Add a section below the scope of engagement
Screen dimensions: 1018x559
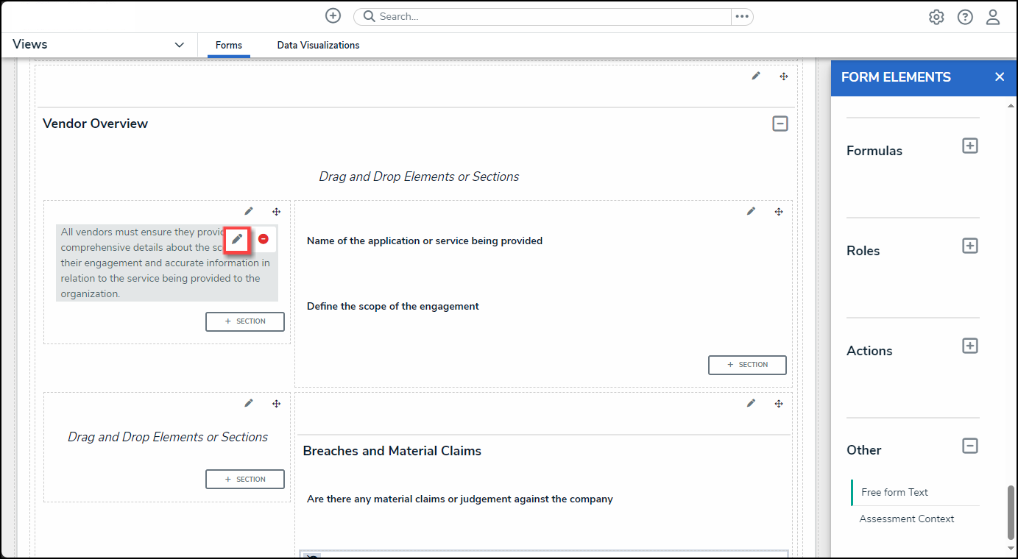[x=747, y=365]
